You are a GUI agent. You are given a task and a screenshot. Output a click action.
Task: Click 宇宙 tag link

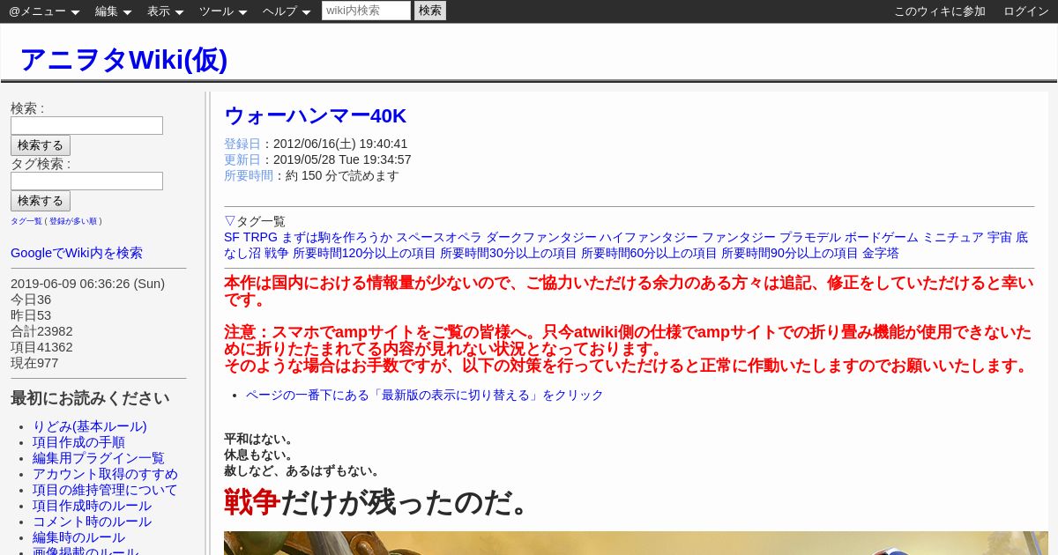[x=1000, y=237]
